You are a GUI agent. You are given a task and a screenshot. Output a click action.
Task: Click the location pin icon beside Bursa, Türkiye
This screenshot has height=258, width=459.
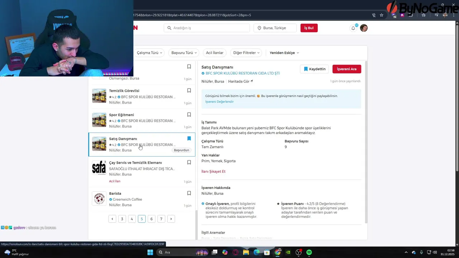tap(259, 28)
